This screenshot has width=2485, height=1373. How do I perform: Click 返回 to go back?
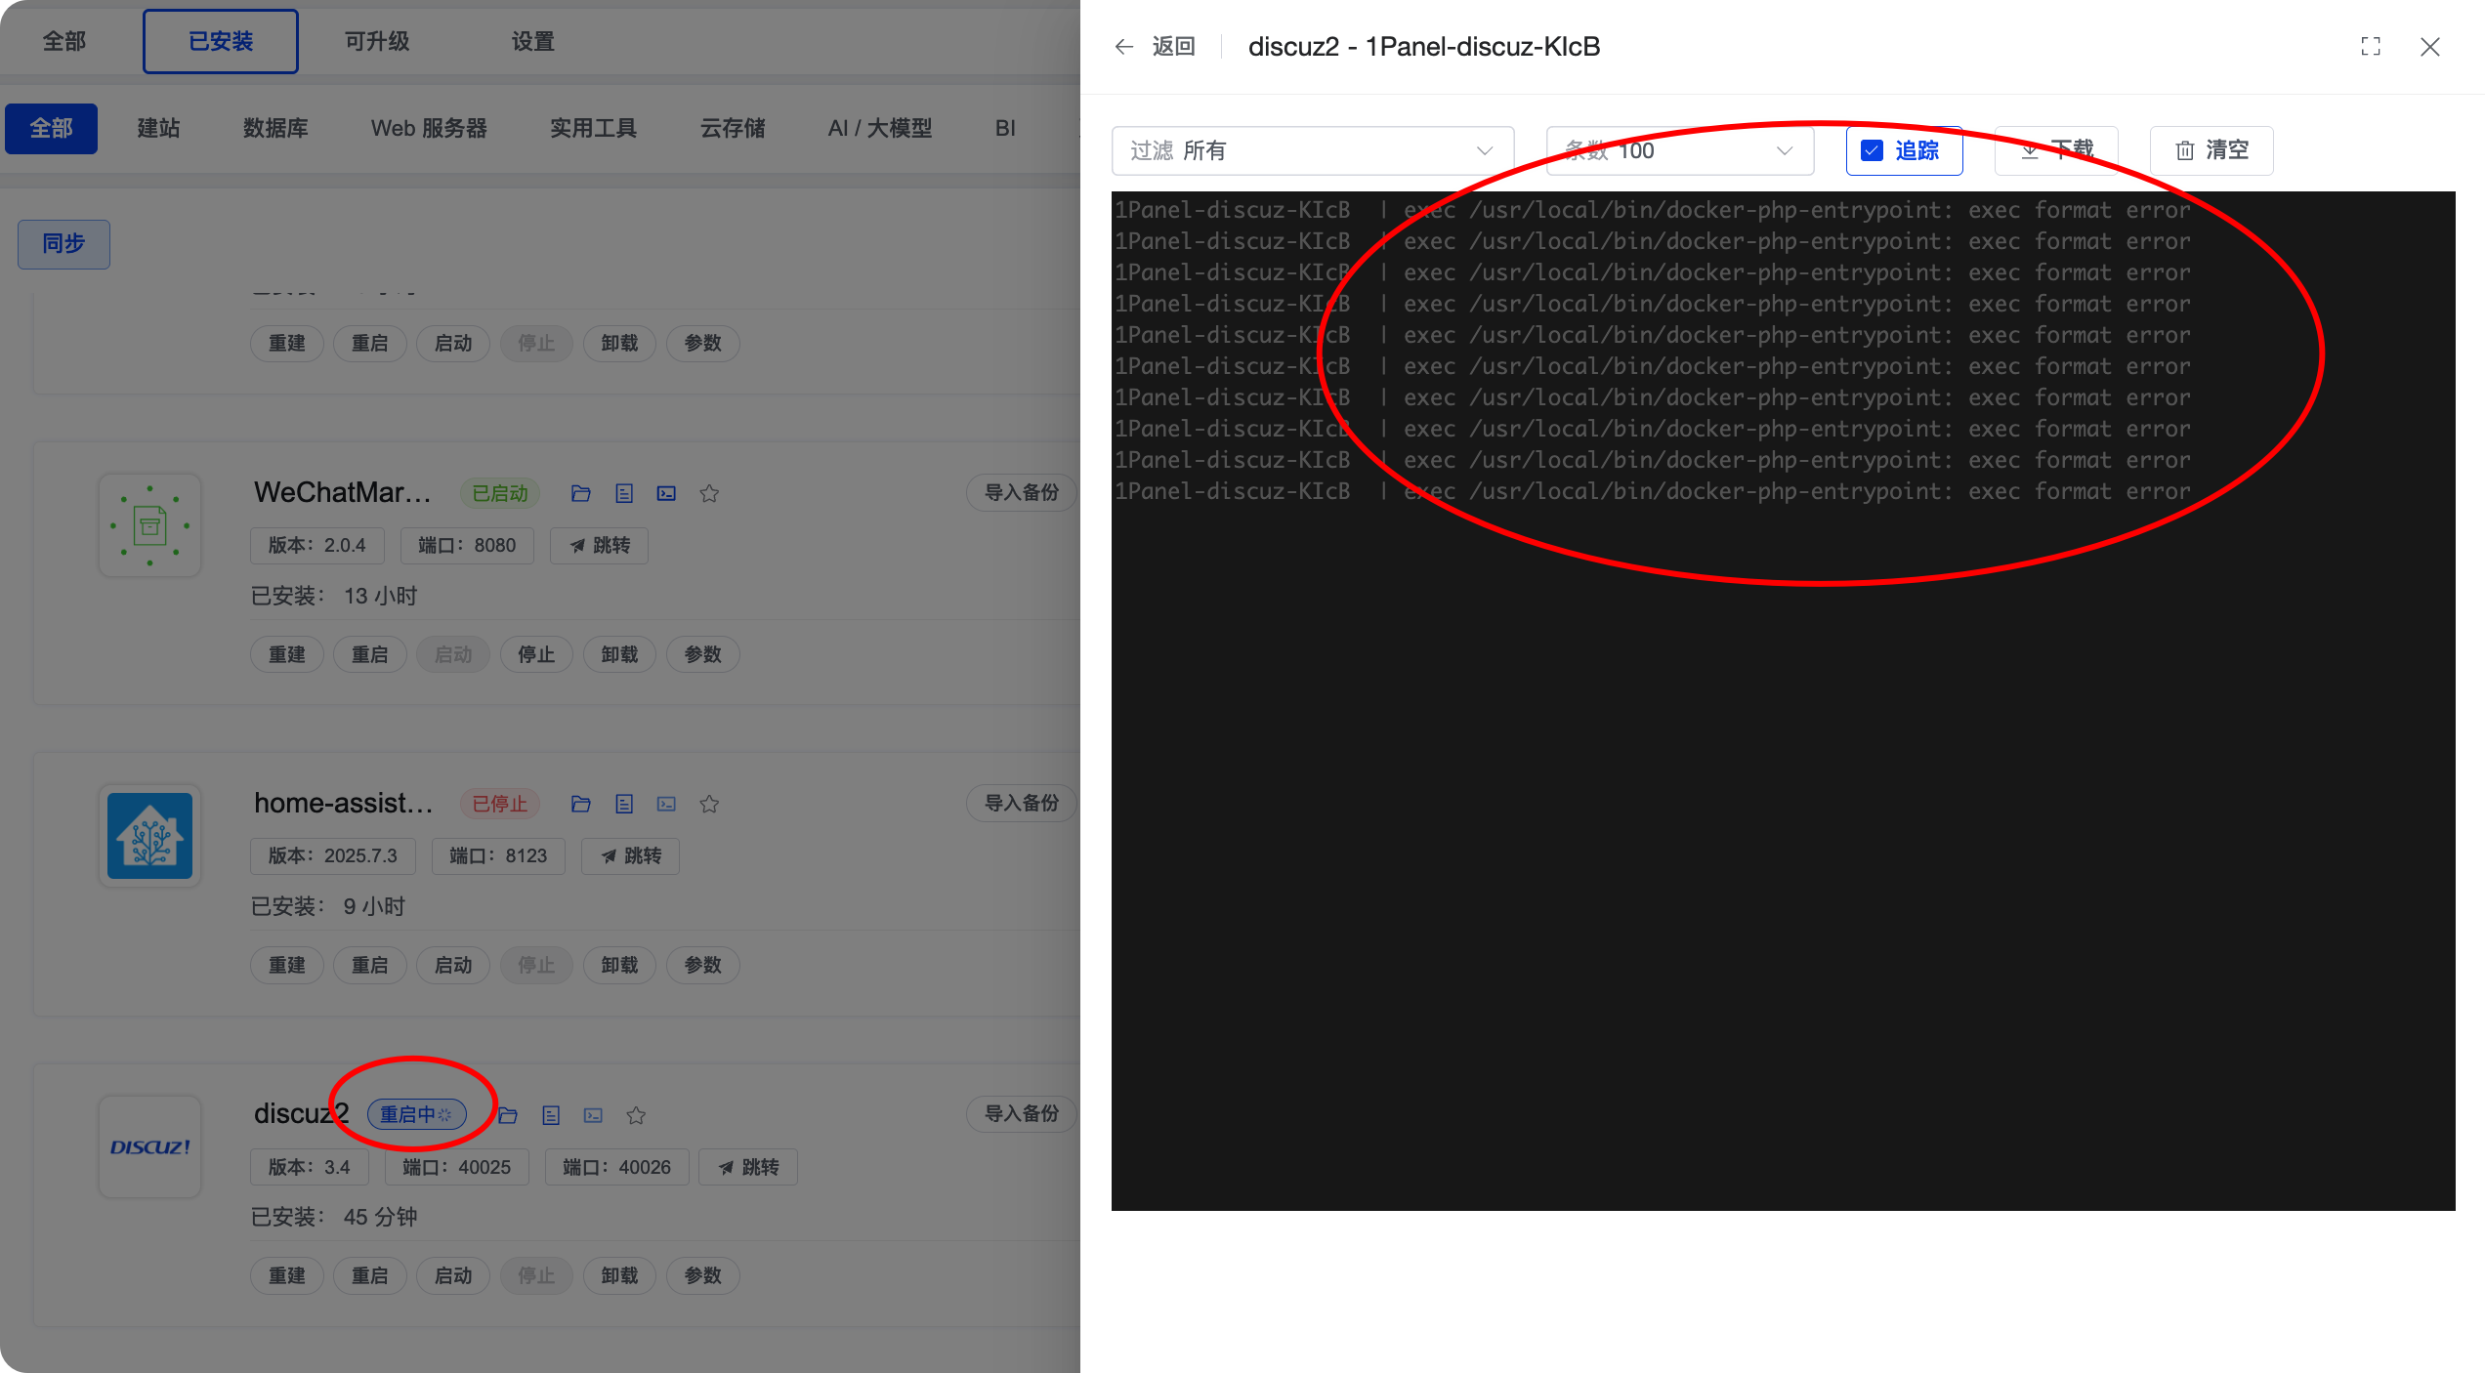click(x=1173, y=46)
